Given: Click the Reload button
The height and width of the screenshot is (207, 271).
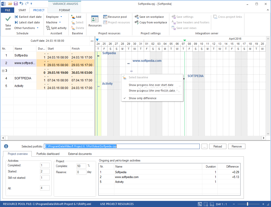Looking at the screenshot, I should pos(218,146).
